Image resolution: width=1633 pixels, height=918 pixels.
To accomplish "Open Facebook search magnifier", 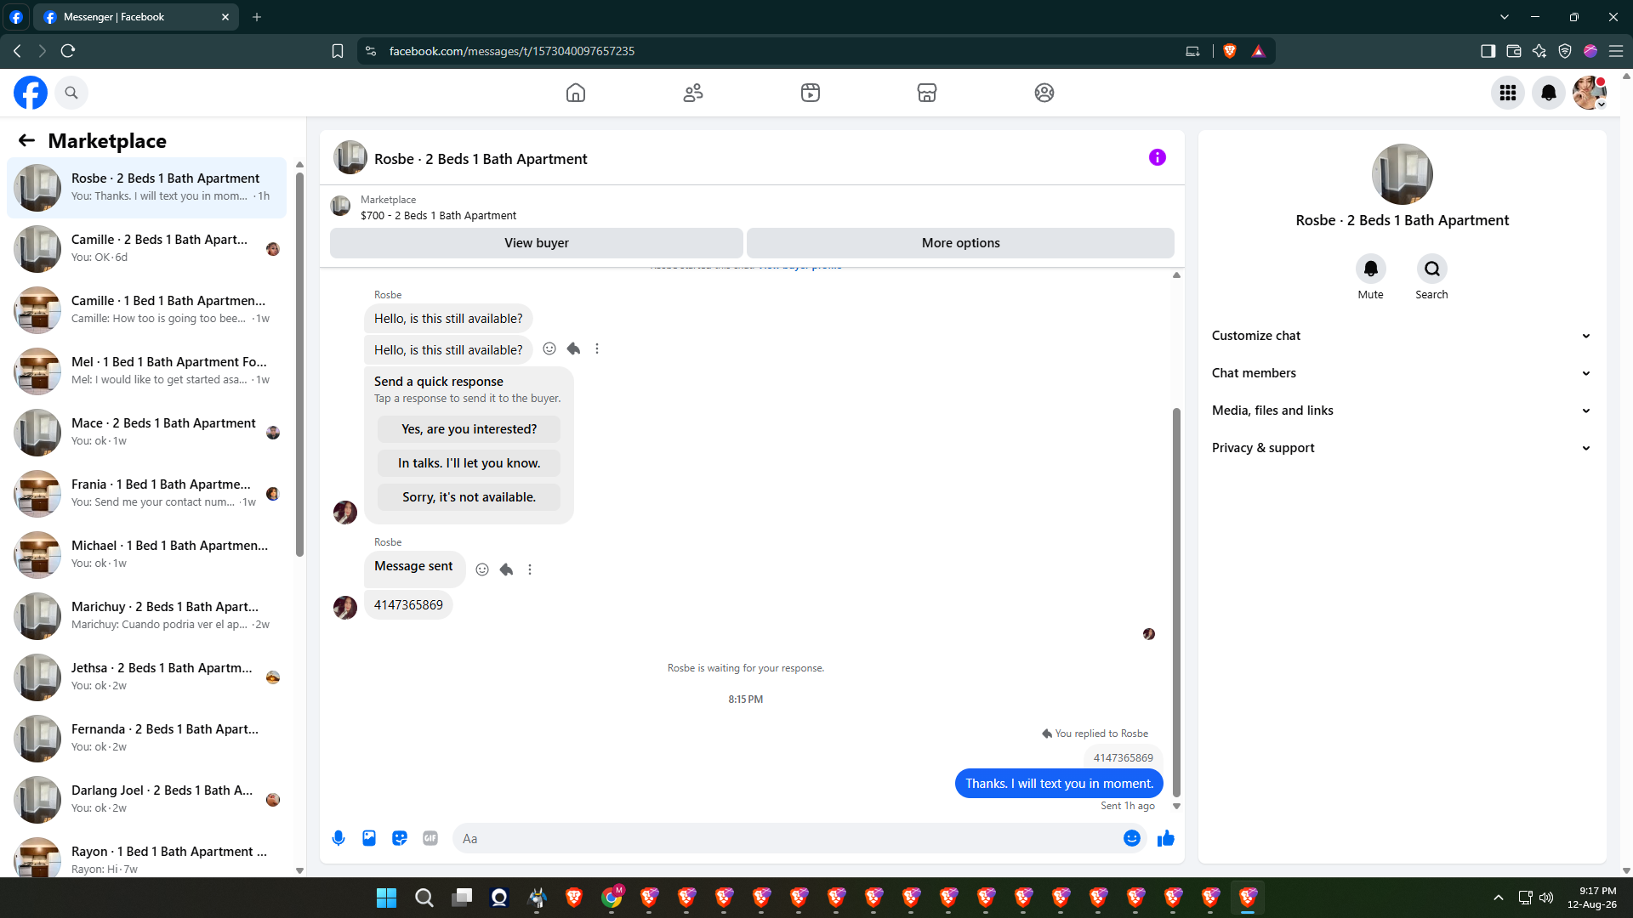I will pos(71,93).
